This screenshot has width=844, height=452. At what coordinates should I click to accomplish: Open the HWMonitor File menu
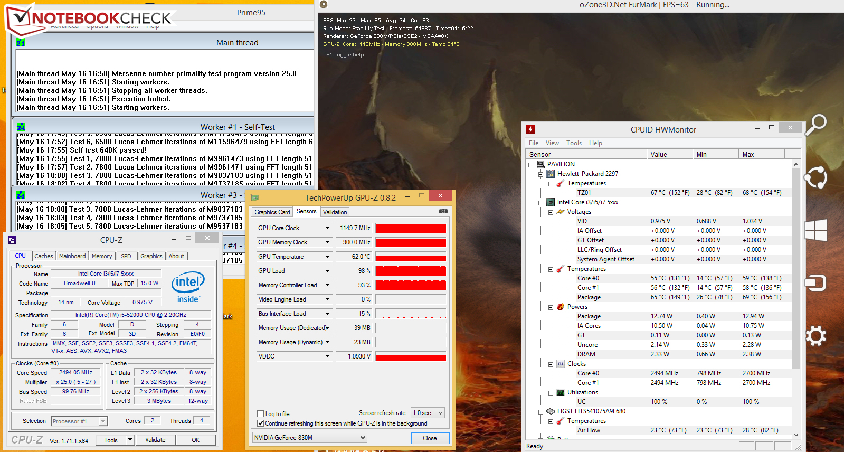tap(534, 143)
